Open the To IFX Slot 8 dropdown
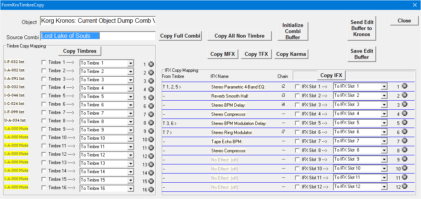This screenshot has width=421, height=199. coord(384,150)
